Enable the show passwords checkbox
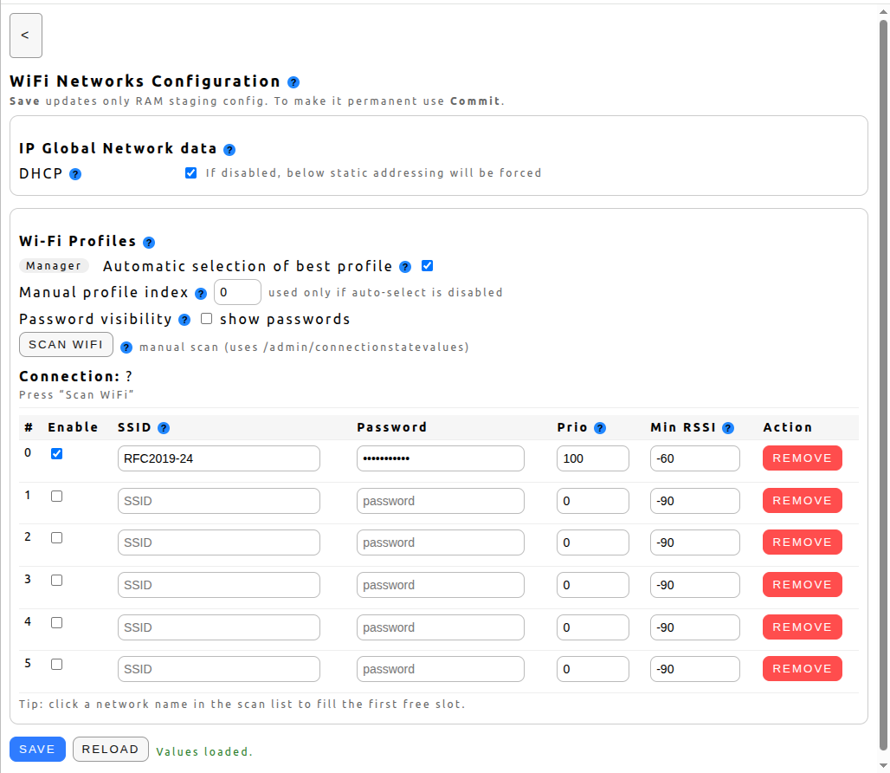The height and width of the screenshot is (773, 890). [207, 318]
